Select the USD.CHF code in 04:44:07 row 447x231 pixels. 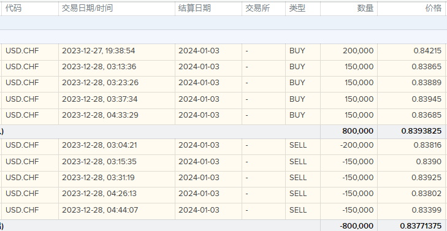coord(22,210)
